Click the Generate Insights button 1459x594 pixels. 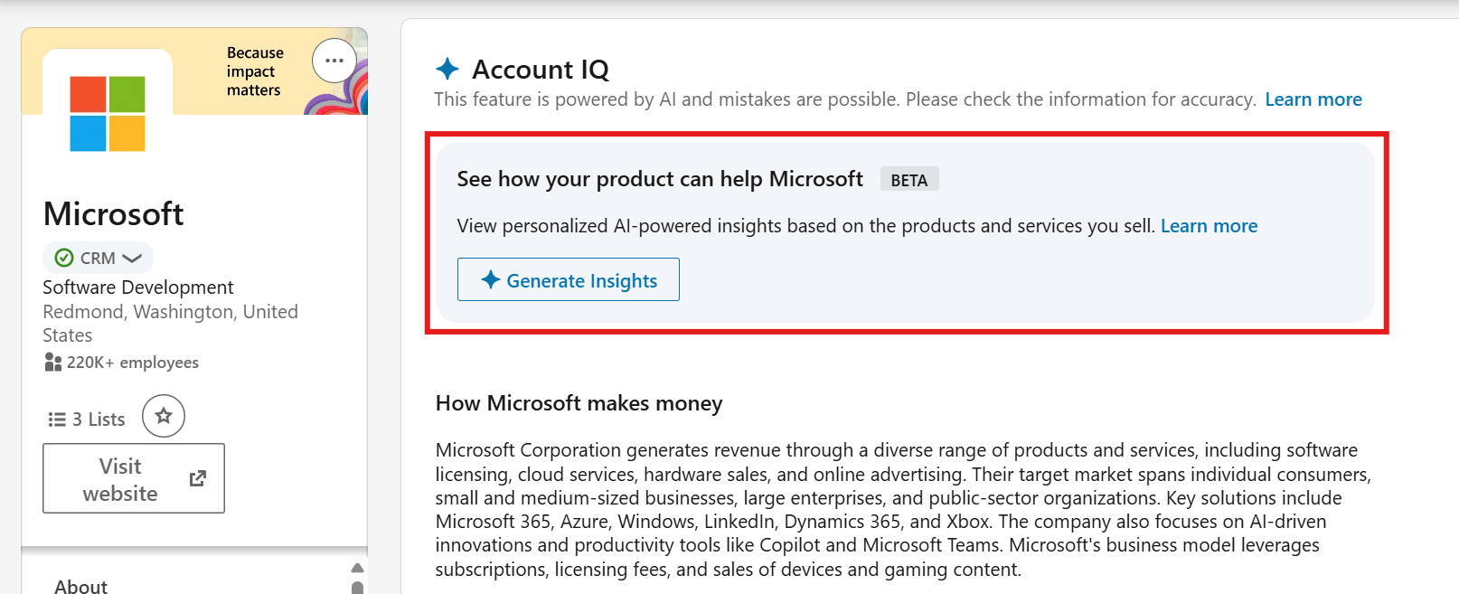click(569, 280)
